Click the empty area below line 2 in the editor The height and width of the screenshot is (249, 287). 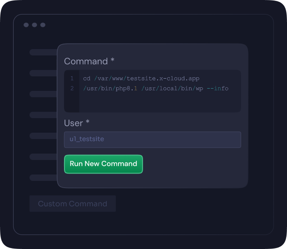[x=160, y=103]
